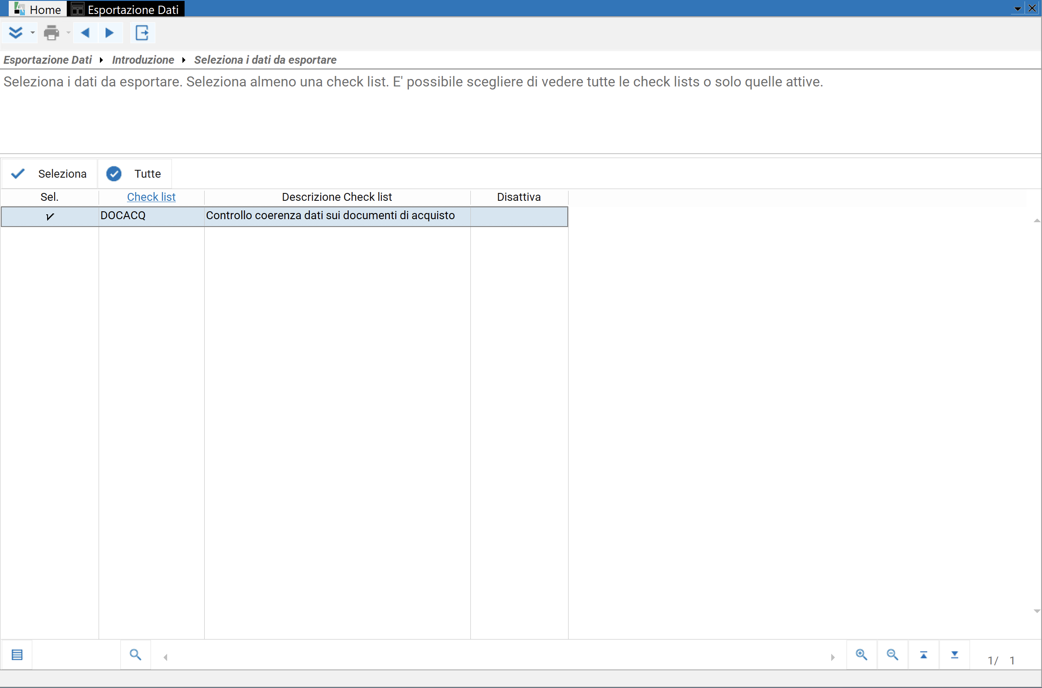The height and width of the screenshot is (688, 1042).
Task: Select the DOCACQ cell
Action: tap(151, 217)
